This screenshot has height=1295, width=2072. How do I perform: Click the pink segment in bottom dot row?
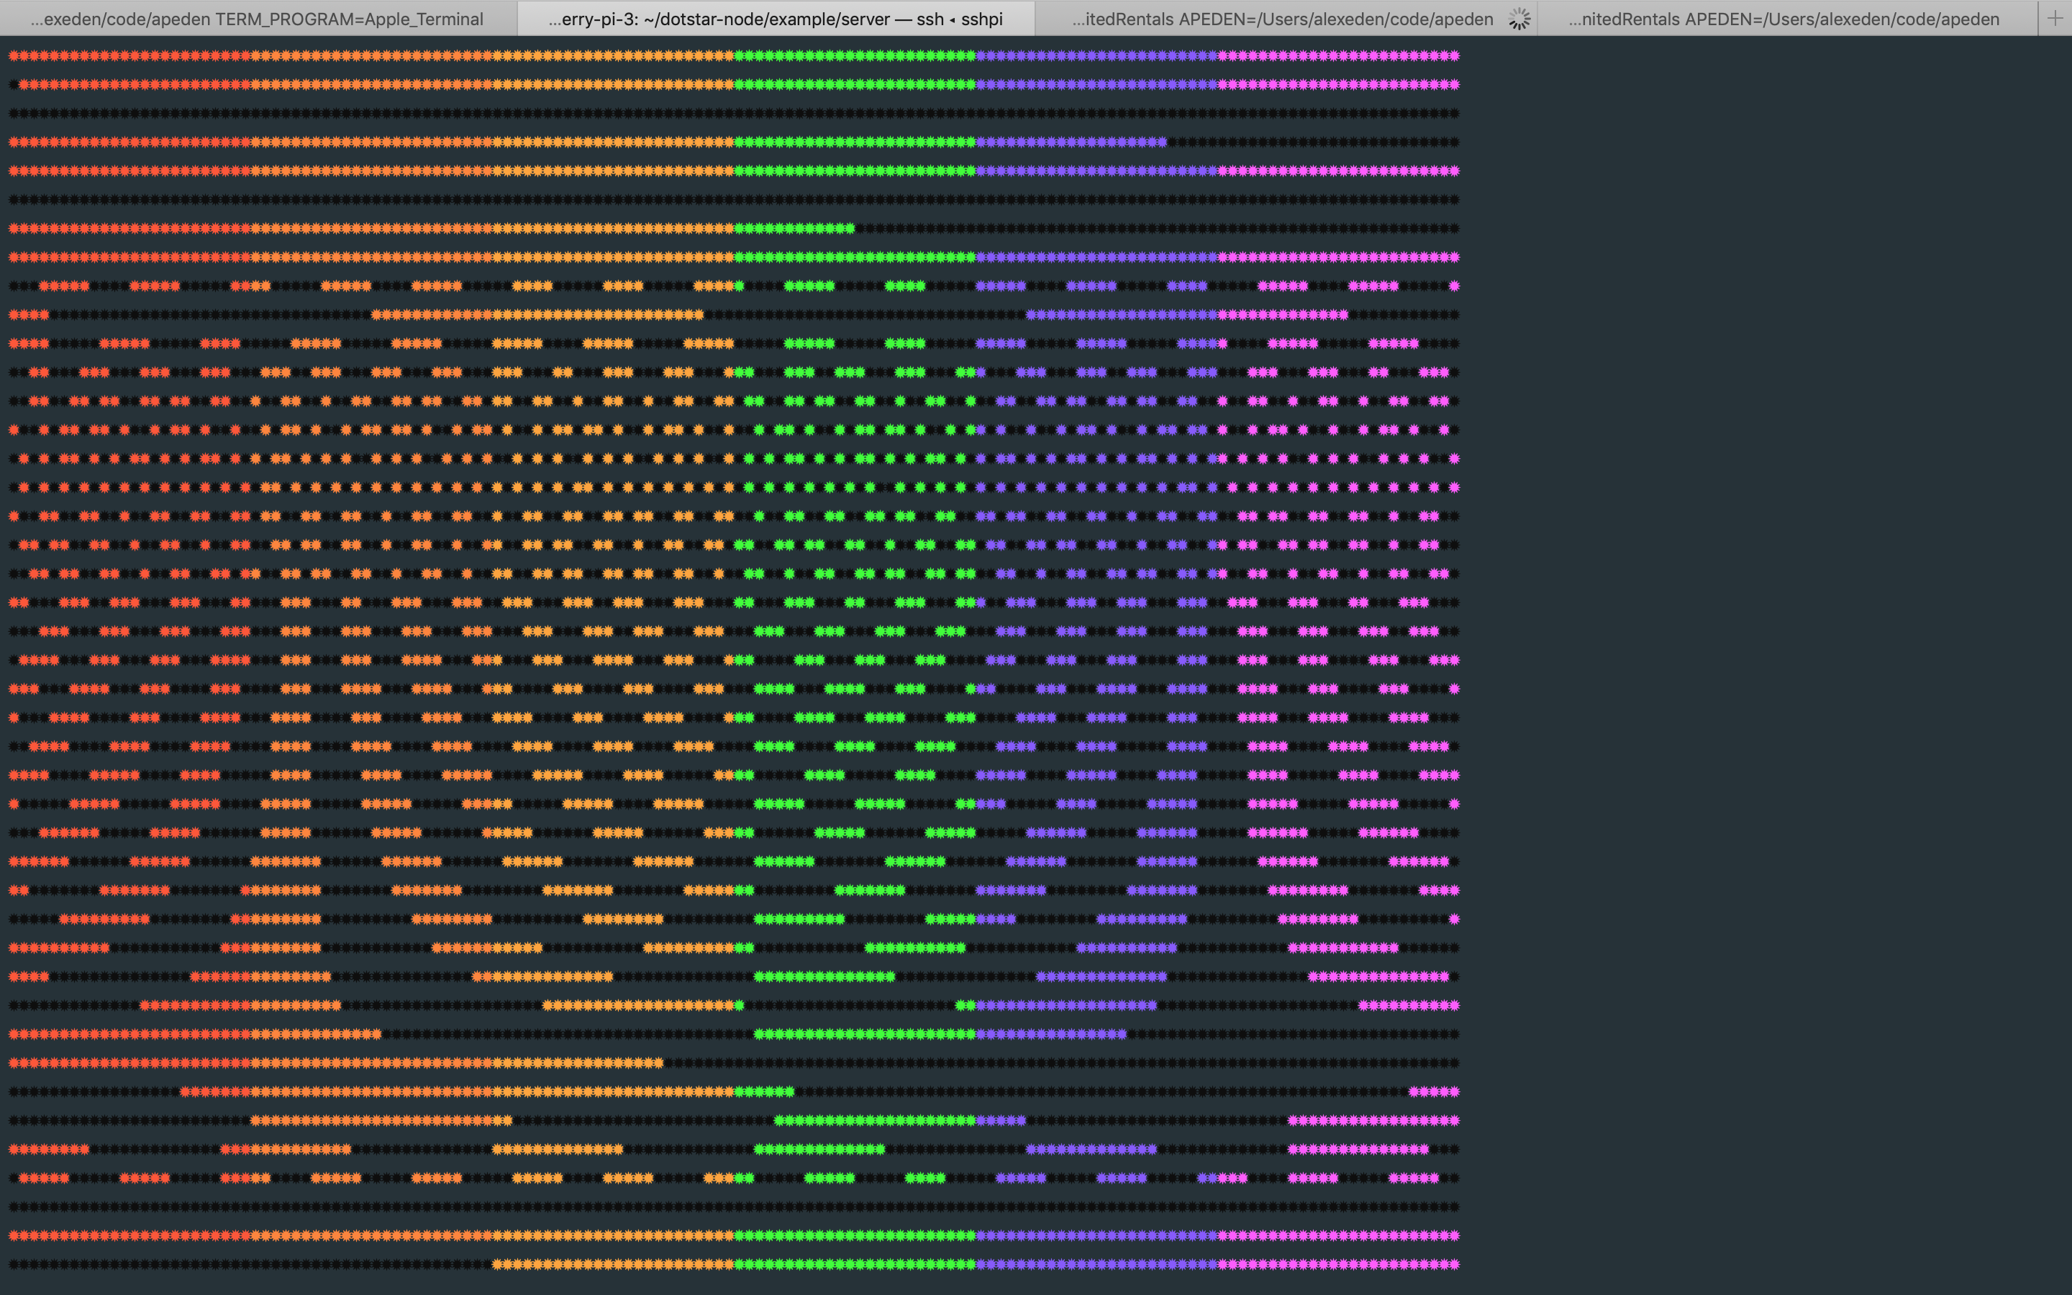point(1337,1264)
